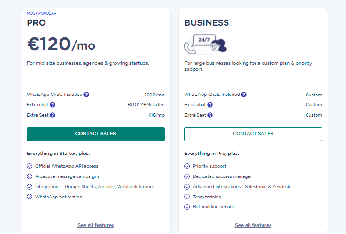Click checkmark beside WhatsApp bot testing
346x234 pixels.
click(x=30, y=197)
